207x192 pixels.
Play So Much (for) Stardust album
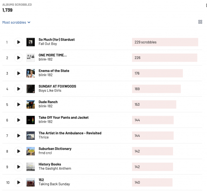pyautogui.click(x=18, y=42)
